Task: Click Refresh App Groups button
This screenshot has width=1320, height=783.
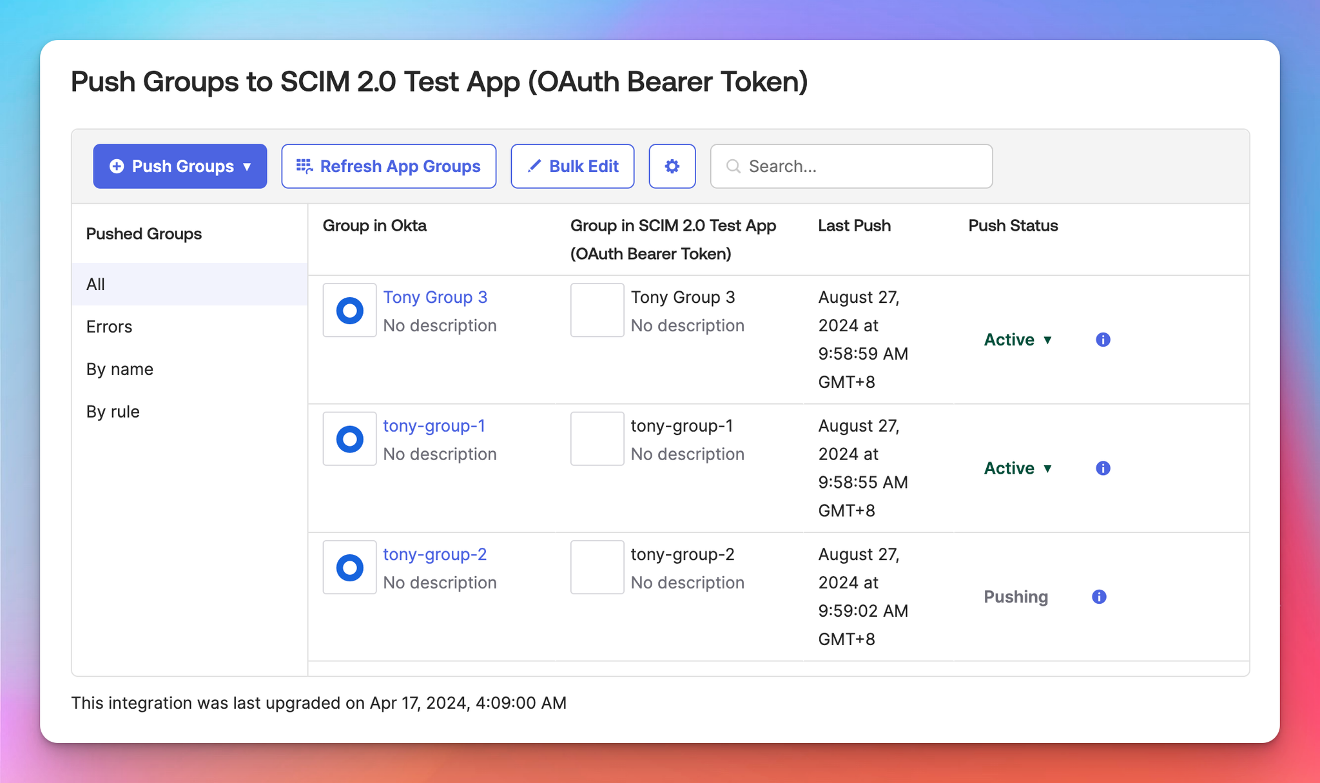Action: coord(389,166)
